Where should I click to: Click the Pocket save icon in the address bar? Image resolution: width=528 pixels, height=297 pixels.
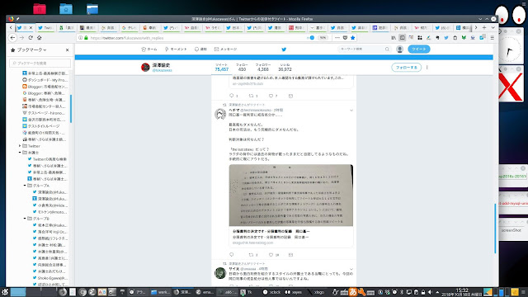coord(345,38)
